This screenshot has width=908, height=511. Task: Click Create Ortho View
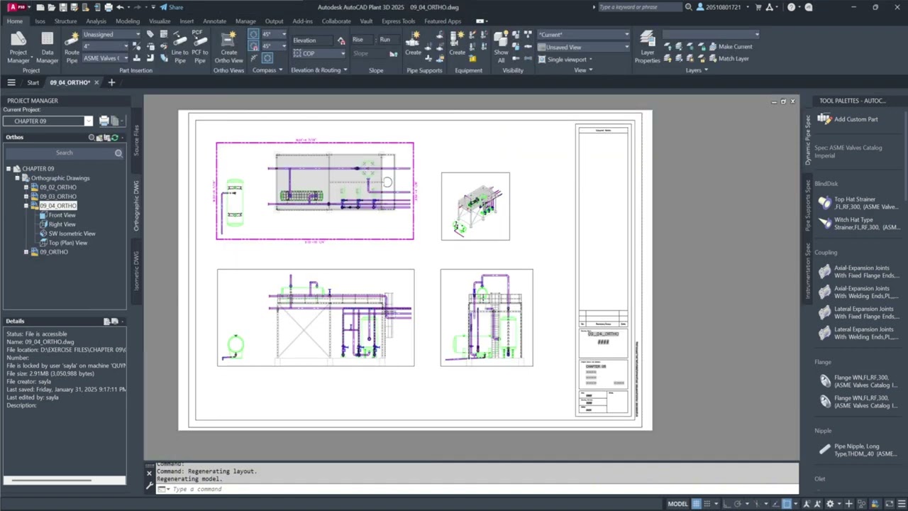[x=228, y=47]
